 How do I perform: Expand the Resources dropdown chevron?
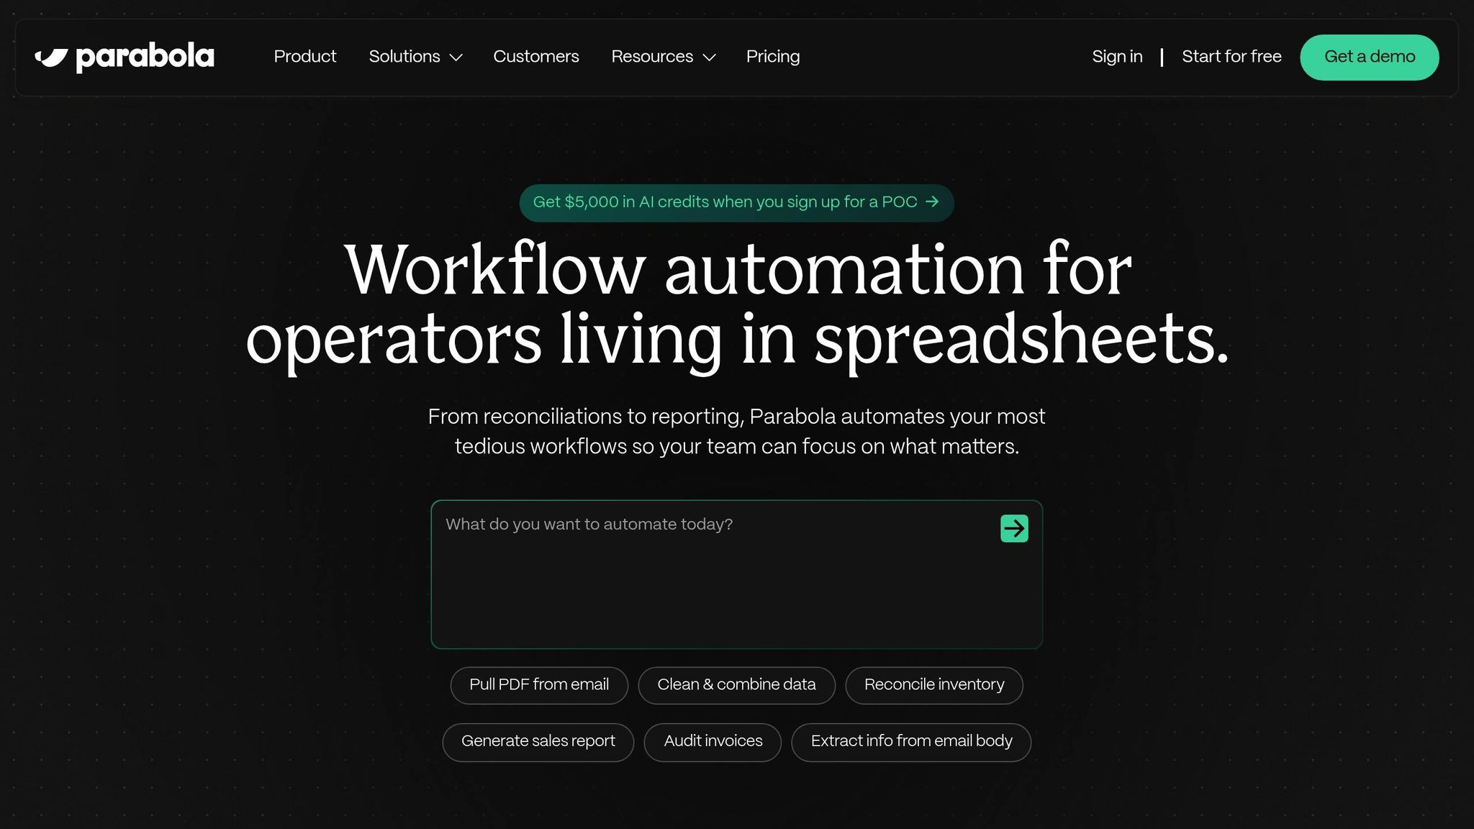pyautogui.click(x=709, y=58)
